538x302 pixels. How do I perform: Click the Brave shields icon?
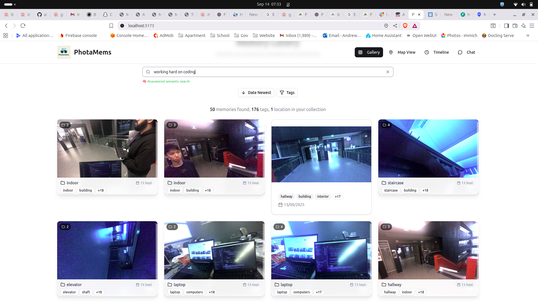pyautogui.click(x=405, y=26)
